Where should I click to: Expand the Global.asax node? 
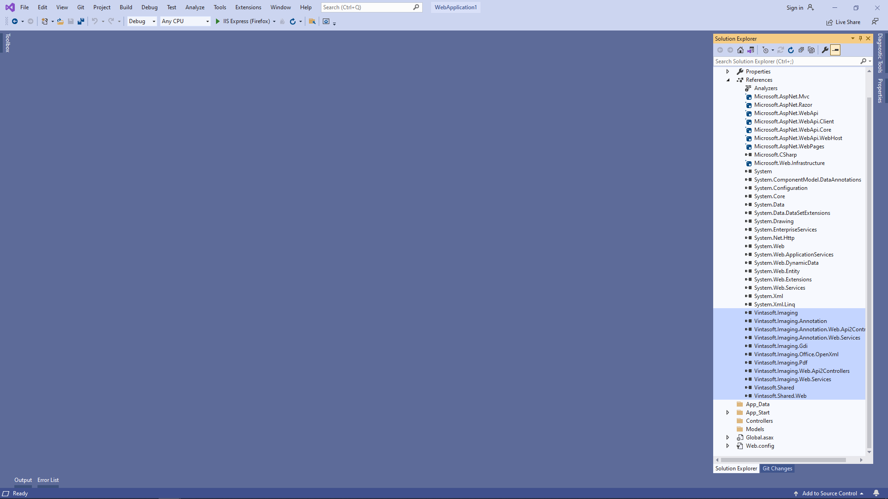click(728, 438)
